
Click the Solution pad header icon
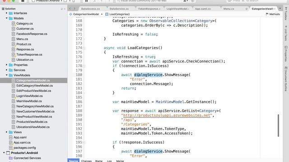coord(3,9)
